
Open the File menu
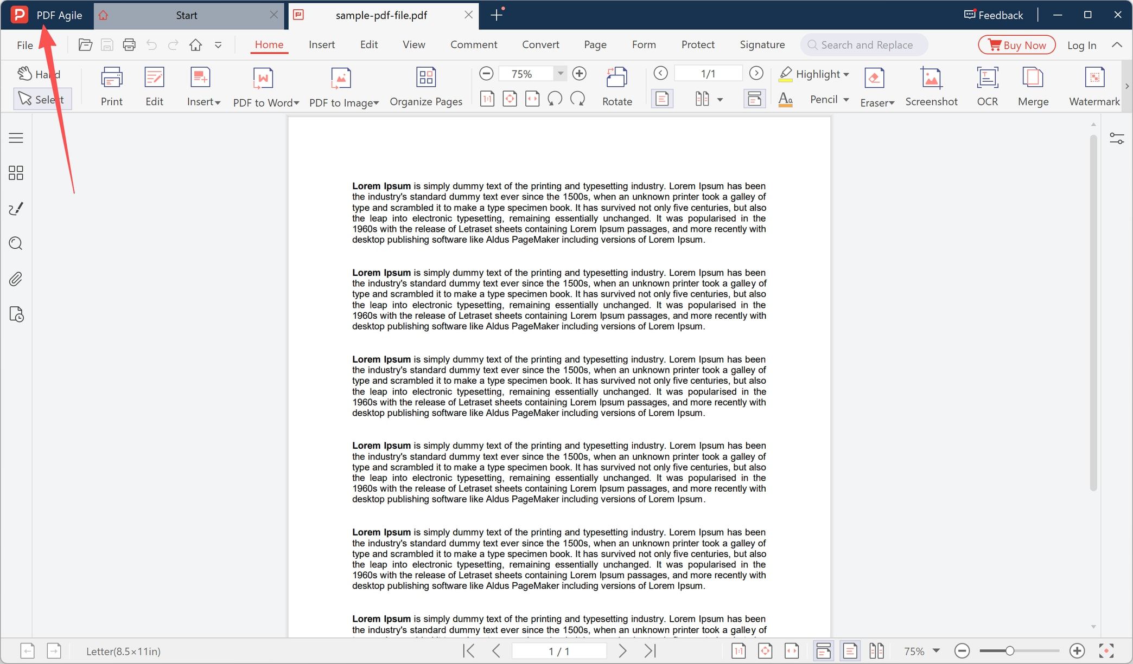tap(25, 46)
